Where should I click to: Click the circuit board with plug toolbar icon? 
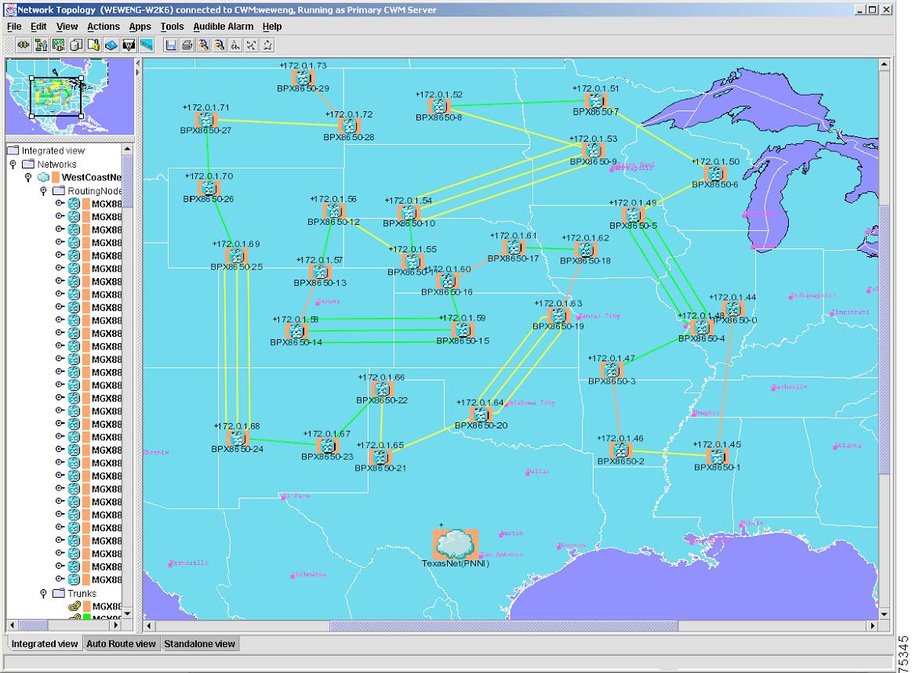[58, 45]
